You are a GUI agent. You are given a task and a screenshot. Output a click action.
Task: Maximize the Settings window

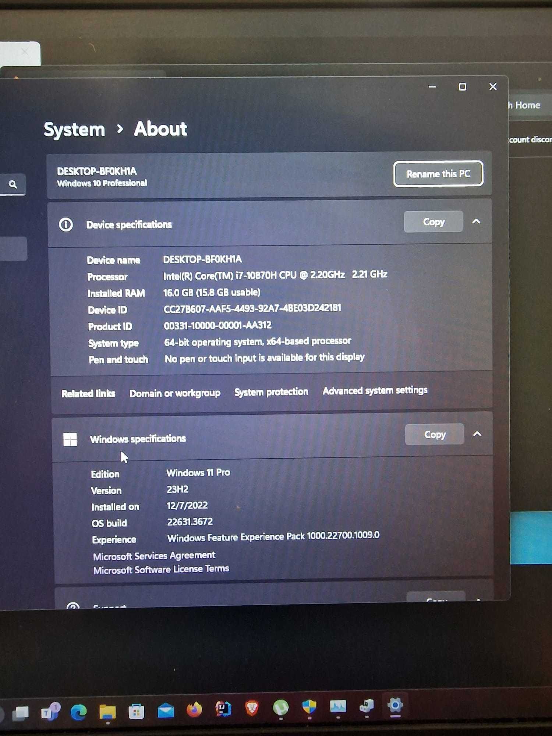click(x=463, y=87)
